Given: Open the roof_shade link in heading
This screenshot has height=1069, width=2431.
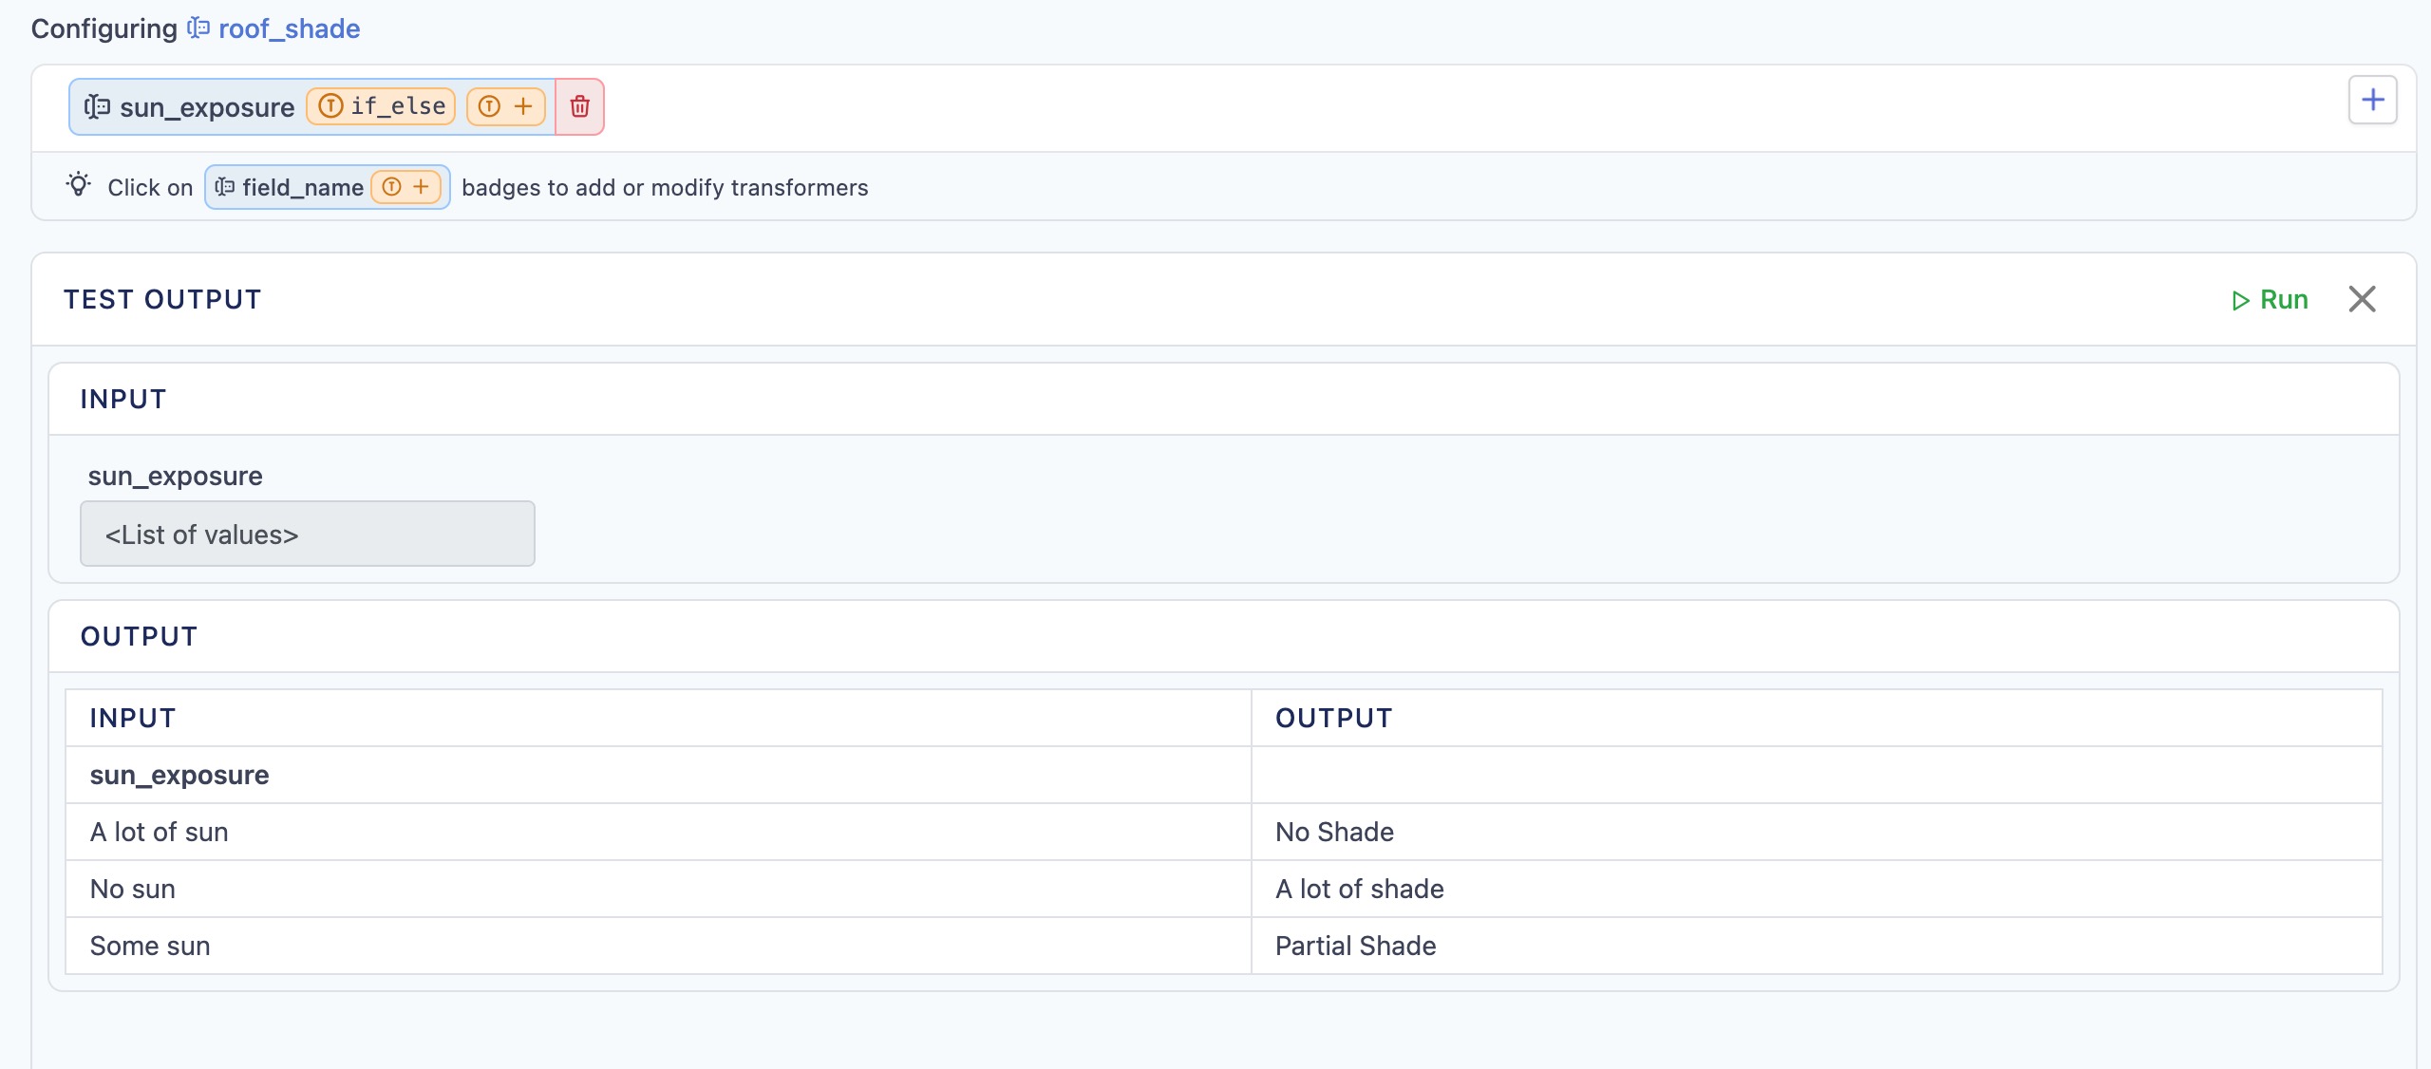Looking at the screenshot, I should [289, 28].
